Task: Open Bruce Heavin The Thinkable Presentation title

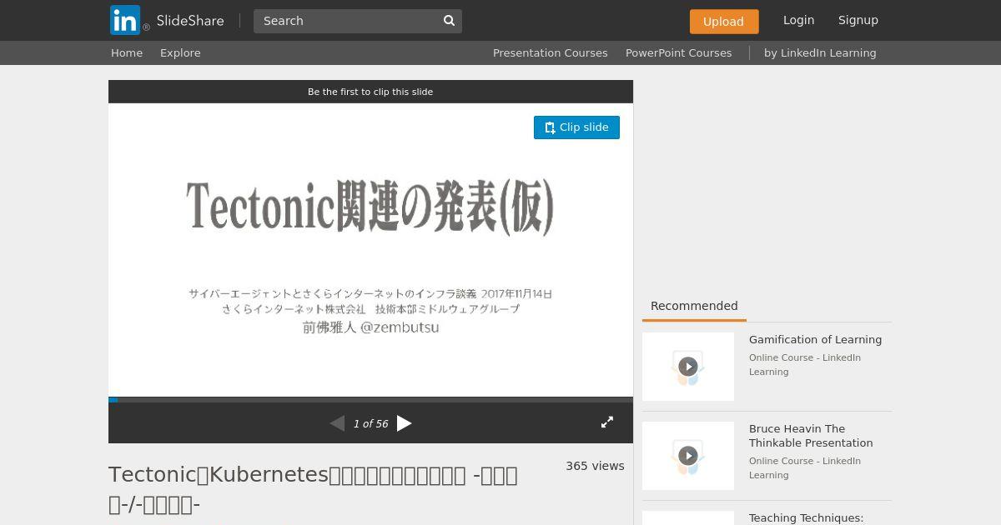Action: 811,436
